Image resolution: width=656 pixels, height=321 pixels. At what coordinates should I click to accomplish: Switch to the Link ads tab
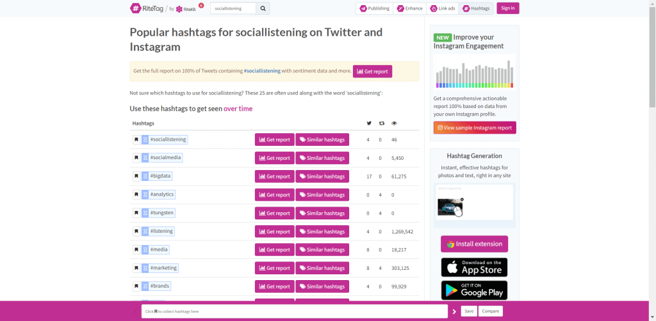point(443,8)
